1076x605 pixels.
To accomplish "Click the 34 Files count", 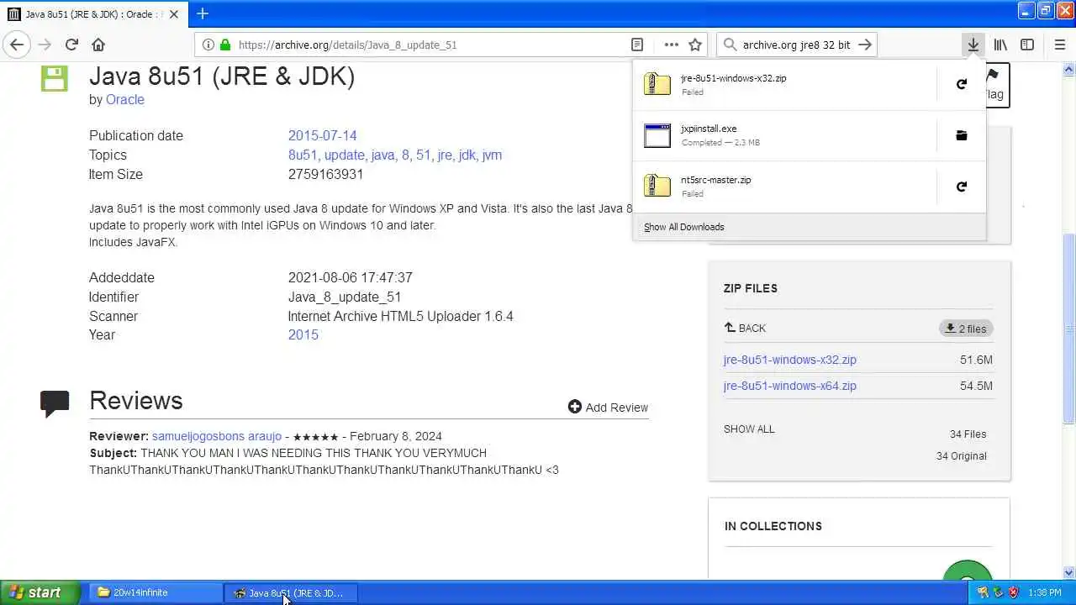I will click(968, 434).
